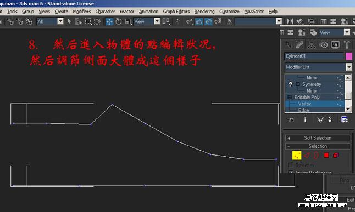The height and width of the screenshot is (212, 355).
Task: Toggle the Pin Stack button
Action: [x=291, y=119]
